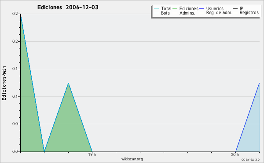Click the 20 h x-axis label

click(x=235, y=154)
